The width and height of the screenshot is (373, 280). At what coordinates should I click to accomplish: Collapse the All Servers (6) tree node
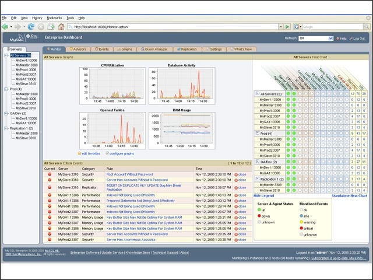tap(6, 55)
